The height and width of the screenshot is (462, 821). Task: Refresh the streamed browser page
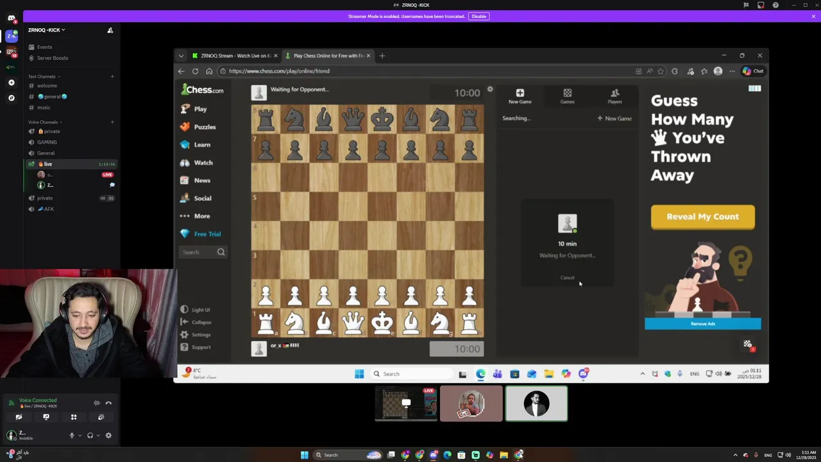[x=195, y=71]
